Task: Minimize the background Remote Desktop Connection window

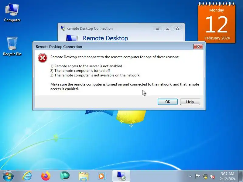Action: (x=157, y=29)
